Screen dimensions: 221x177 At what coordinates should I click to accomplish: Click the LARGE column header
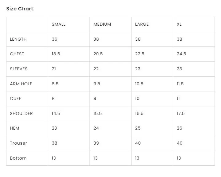(x=142, y=24)
